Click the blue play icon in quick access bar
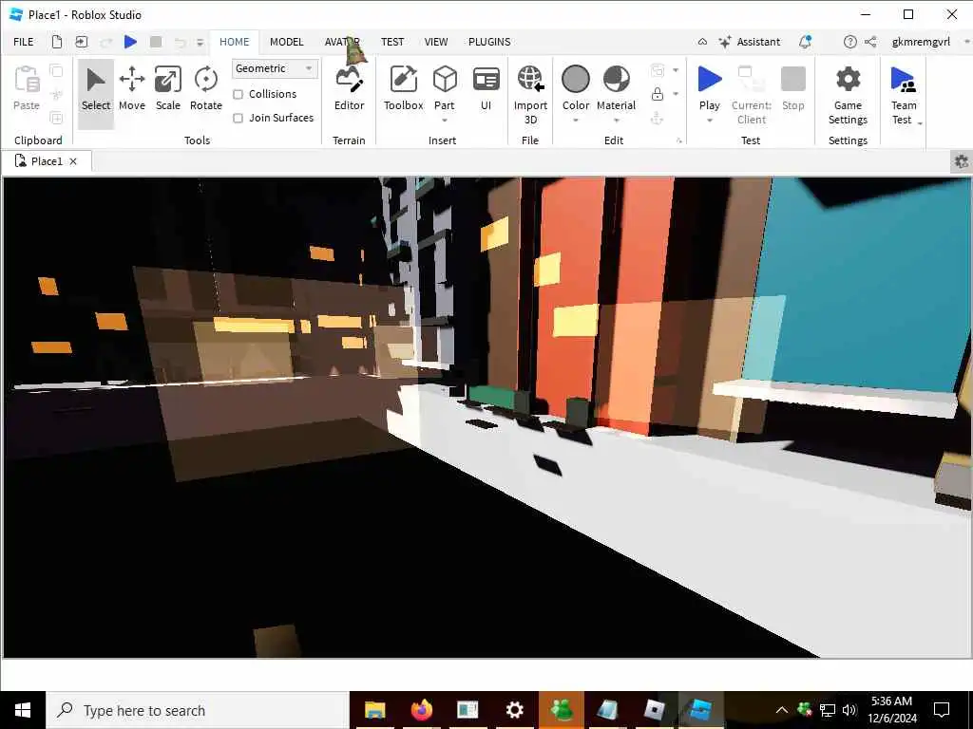The image size is (973, 729). pyautogui.click(x=130, y=42)
